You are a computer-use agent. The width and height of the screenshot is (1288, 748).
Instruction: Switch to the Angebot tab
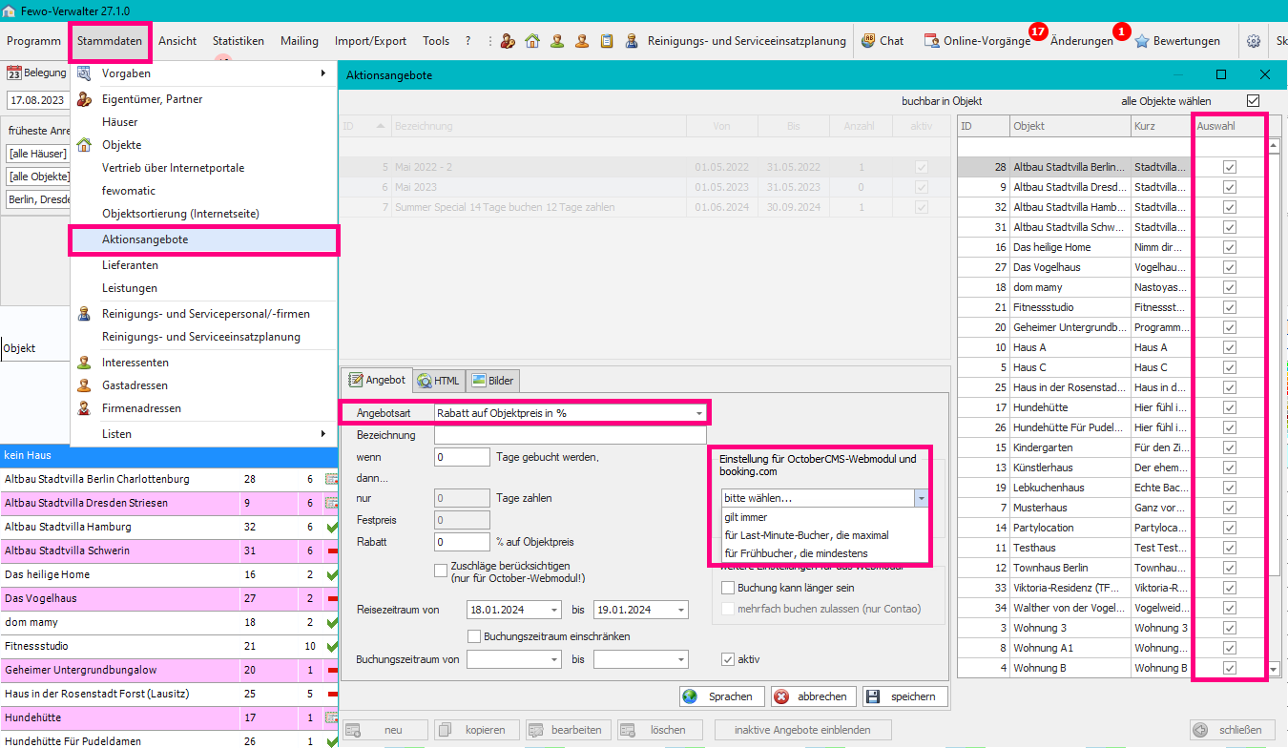click(377, 380)
